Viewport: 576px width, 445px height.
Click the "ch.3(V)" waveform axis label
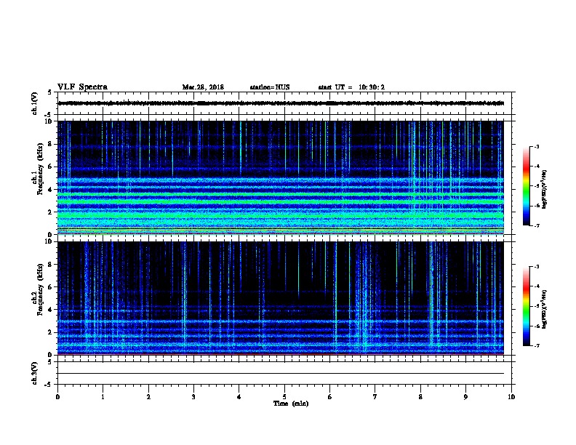point(34,373)
